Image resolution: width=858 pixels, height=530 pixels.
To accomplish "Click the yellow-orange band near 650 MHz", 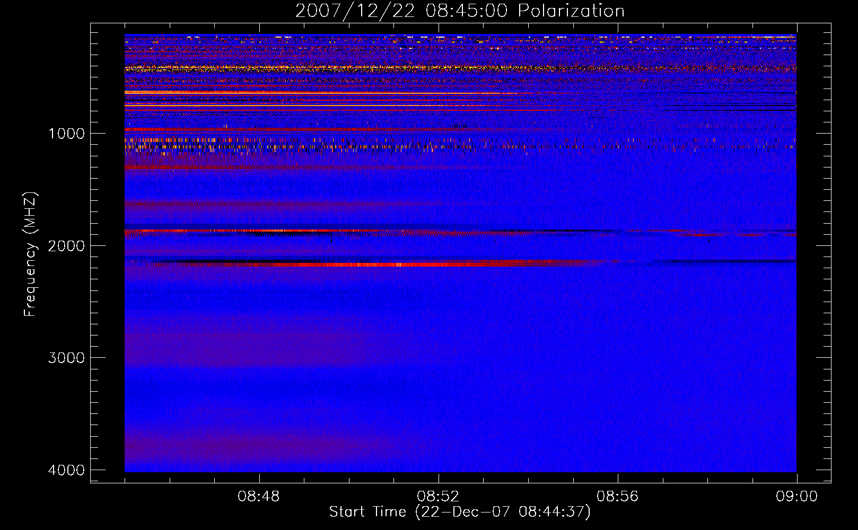I will pos(318,93).
